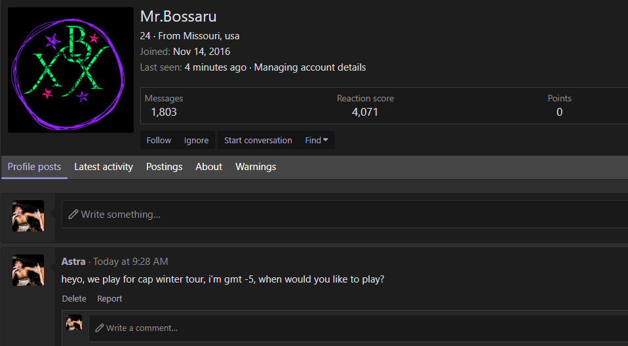The image size is (628, 346).
Task: Select the Profile posts tab
Action: point(35,167)
